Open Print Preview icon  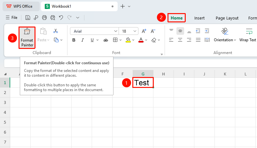53,18
